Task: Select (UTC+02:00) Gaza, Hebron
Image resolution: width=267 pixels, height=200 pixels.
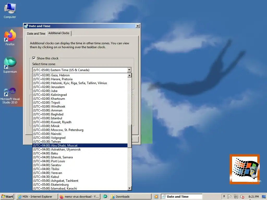Action: [x=80, y=75]
